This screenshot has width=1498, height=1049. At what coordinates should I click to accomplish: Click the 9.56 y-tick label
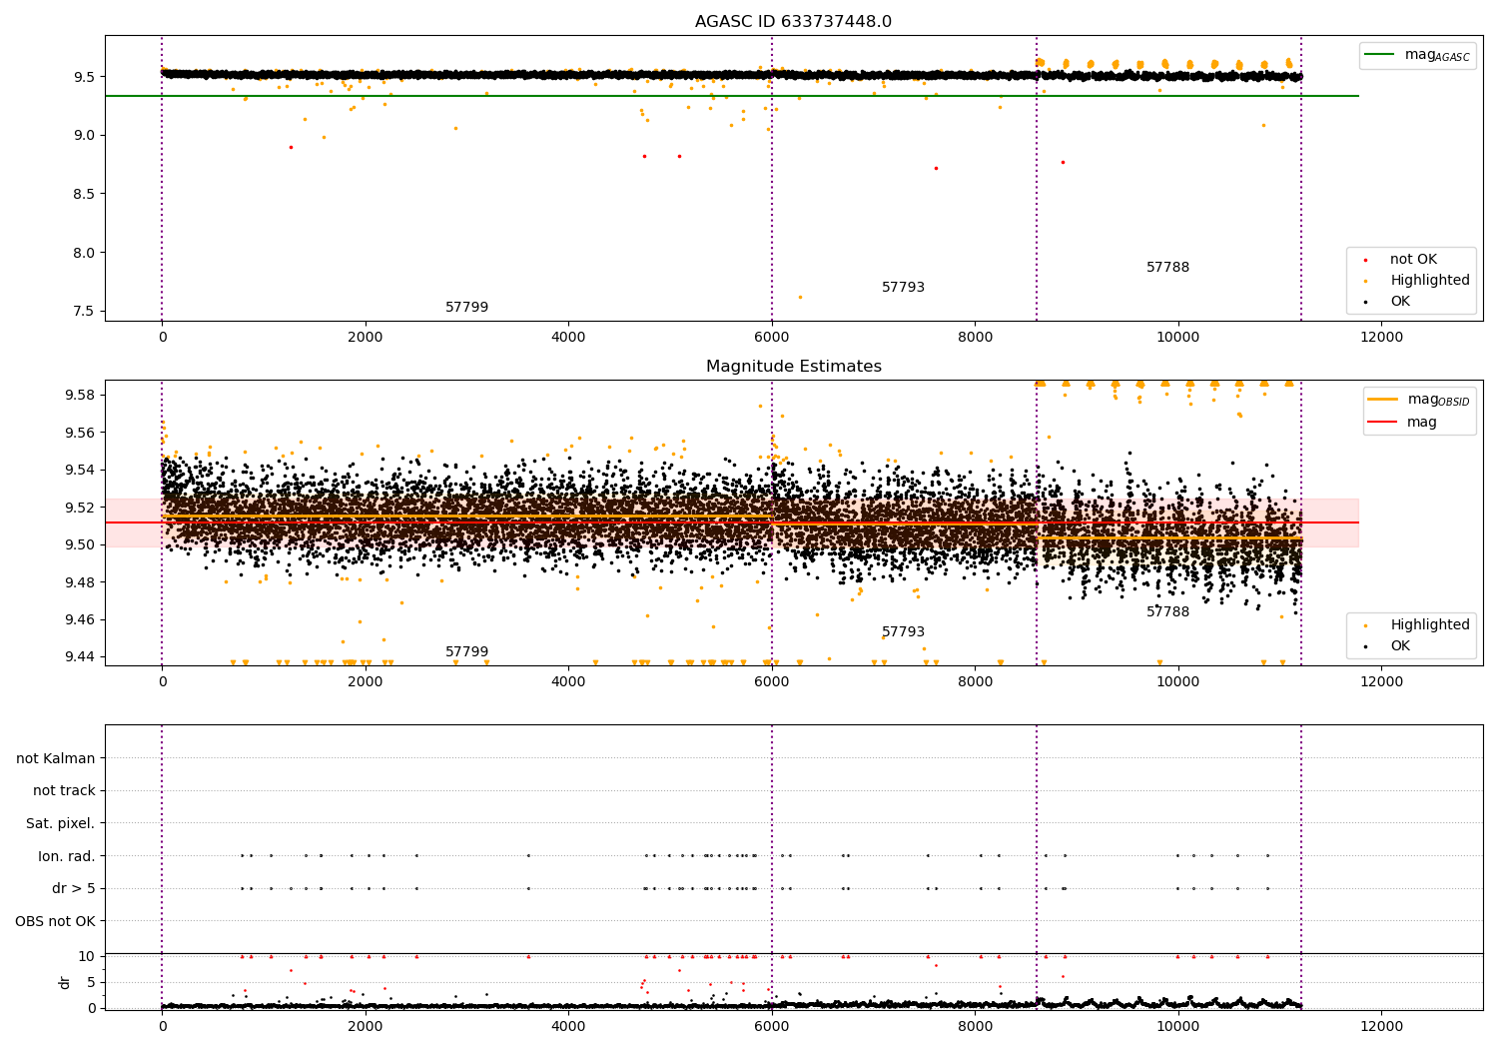tap(79, 433)
